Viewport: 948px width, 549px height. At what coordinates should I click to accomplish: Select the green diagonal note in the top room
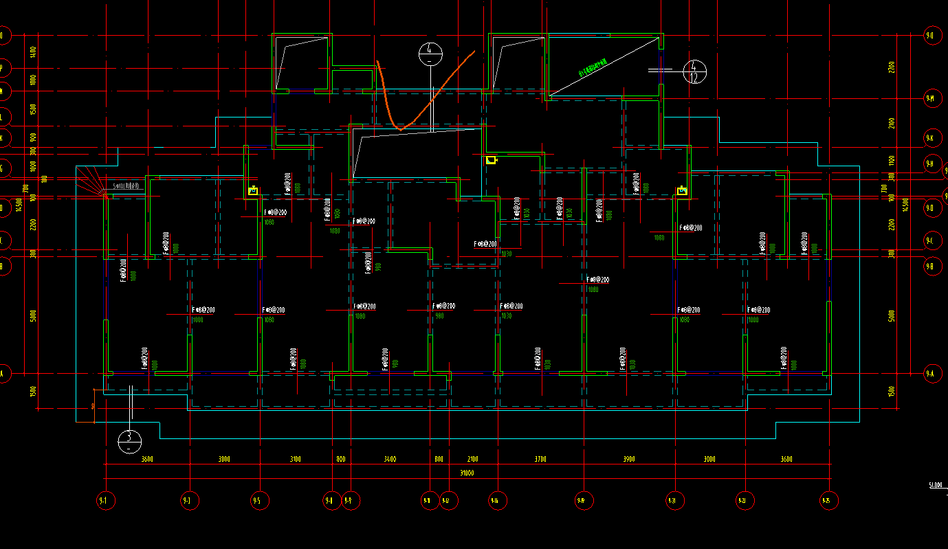(x=593, y=68)
